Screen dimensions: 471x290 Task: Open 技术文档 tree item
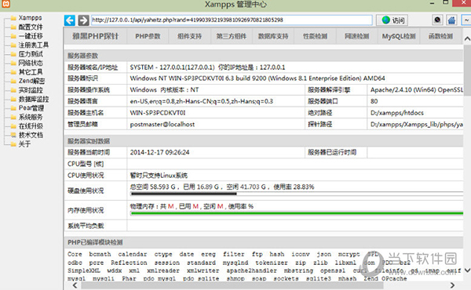tap(31, 135)
